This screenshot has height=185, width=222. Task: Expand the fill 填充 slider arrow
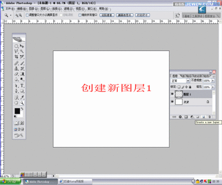click(x=213, y=87)
